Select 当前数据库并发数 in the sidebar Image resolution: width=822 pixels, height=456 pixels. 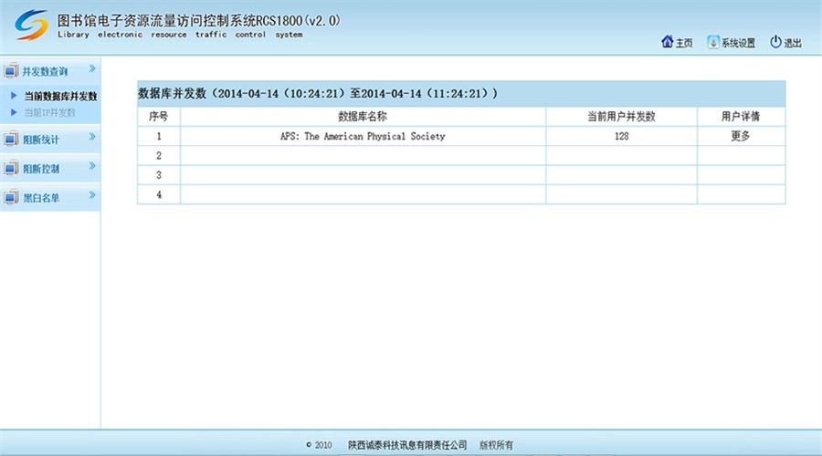[x=60, y=97]
